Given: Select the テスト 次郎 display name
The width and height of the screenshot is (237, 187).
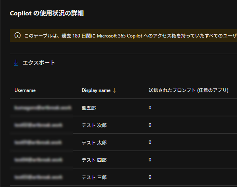Looking at the screenshot, I should [x=94, y=125].
